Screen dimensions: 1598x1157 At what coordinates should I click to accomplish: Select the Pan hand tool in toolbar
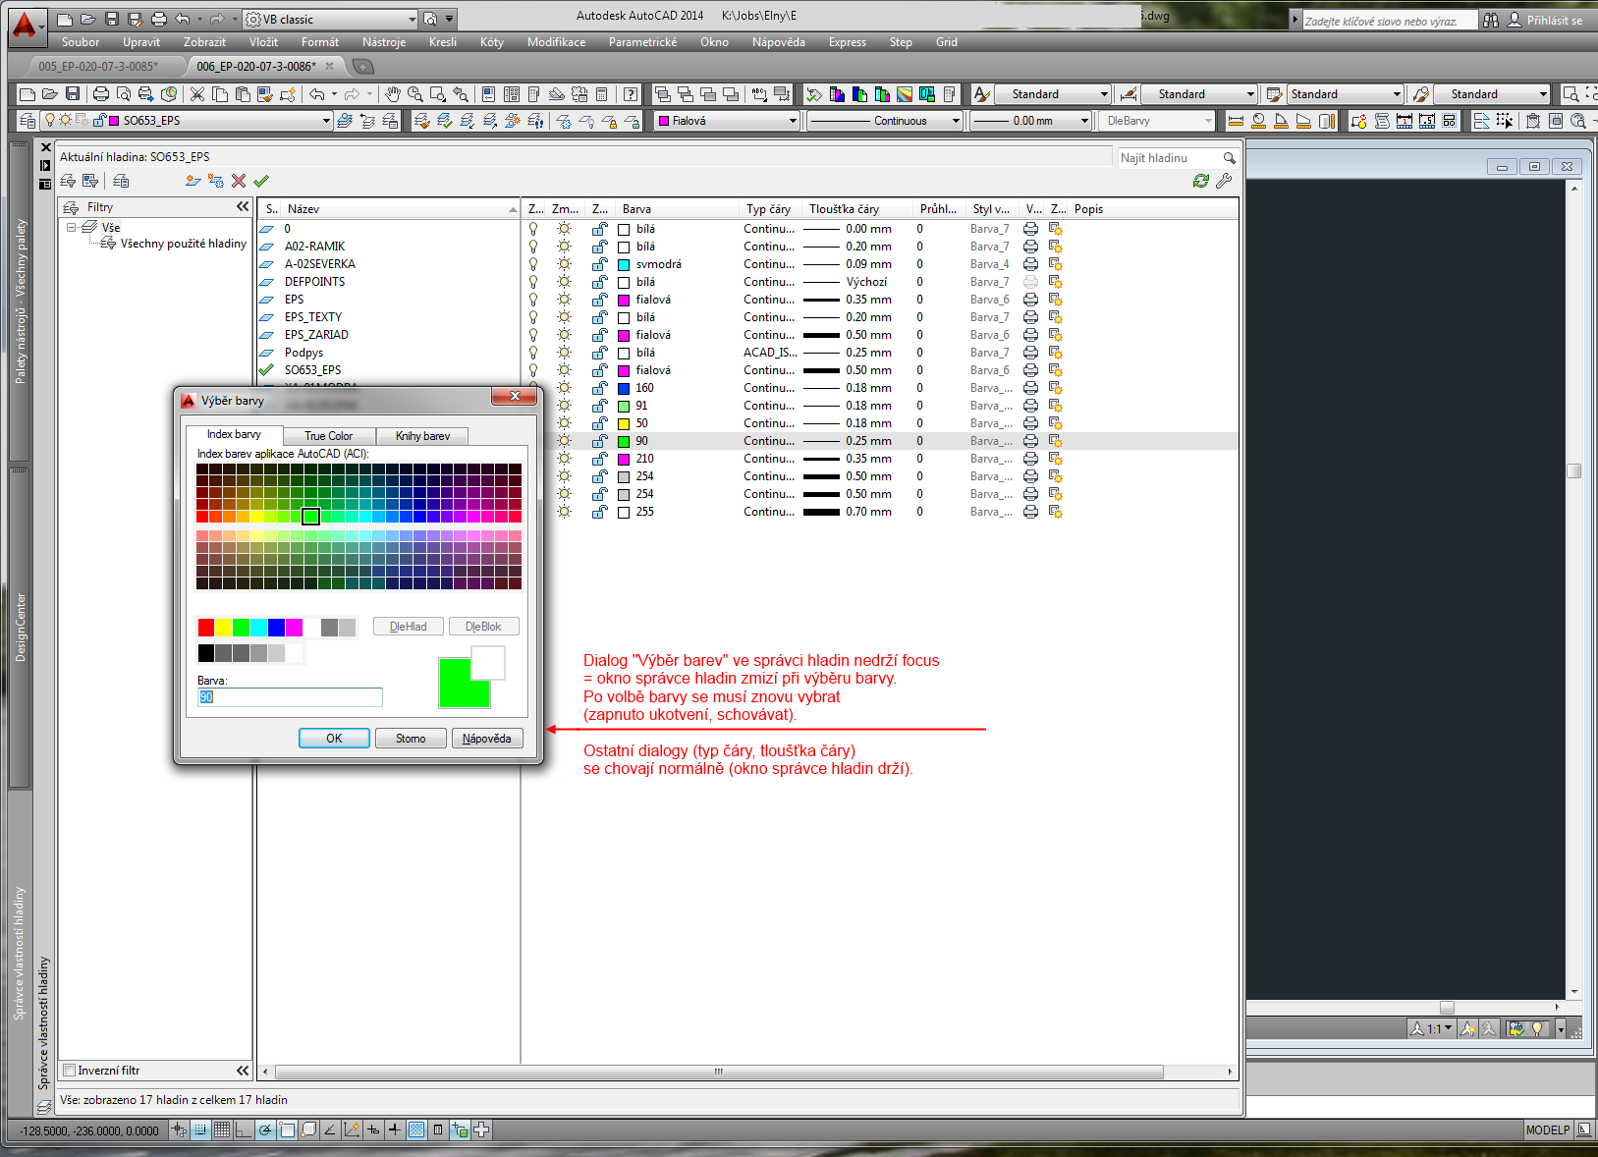click(393, 94)
